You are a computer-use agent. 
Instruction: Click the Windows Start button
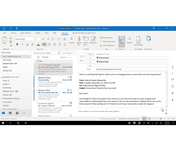pos(3,123)
